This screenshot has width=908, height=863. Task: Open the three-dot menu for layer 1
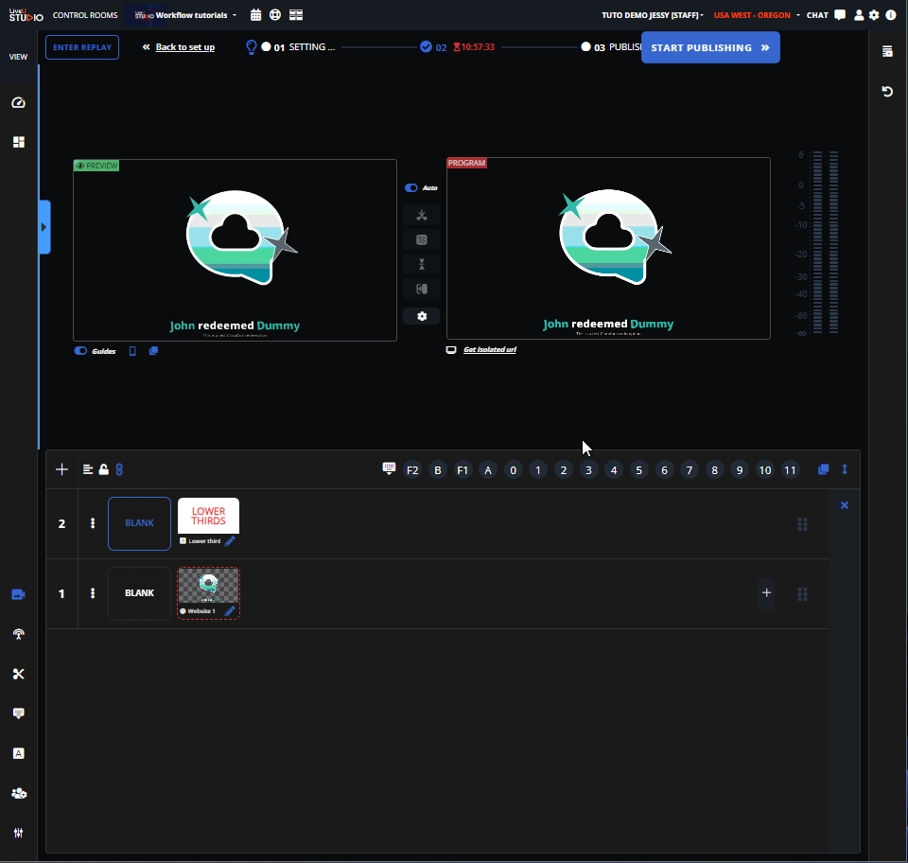click(x=93, y=593)
